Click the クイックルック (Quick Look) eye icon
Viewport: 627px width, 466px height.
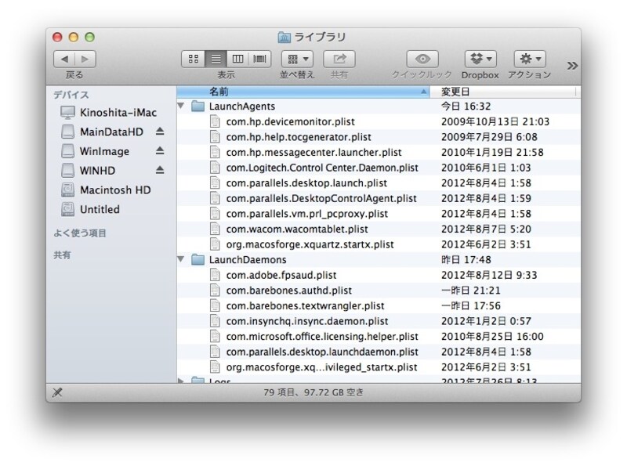422,58
